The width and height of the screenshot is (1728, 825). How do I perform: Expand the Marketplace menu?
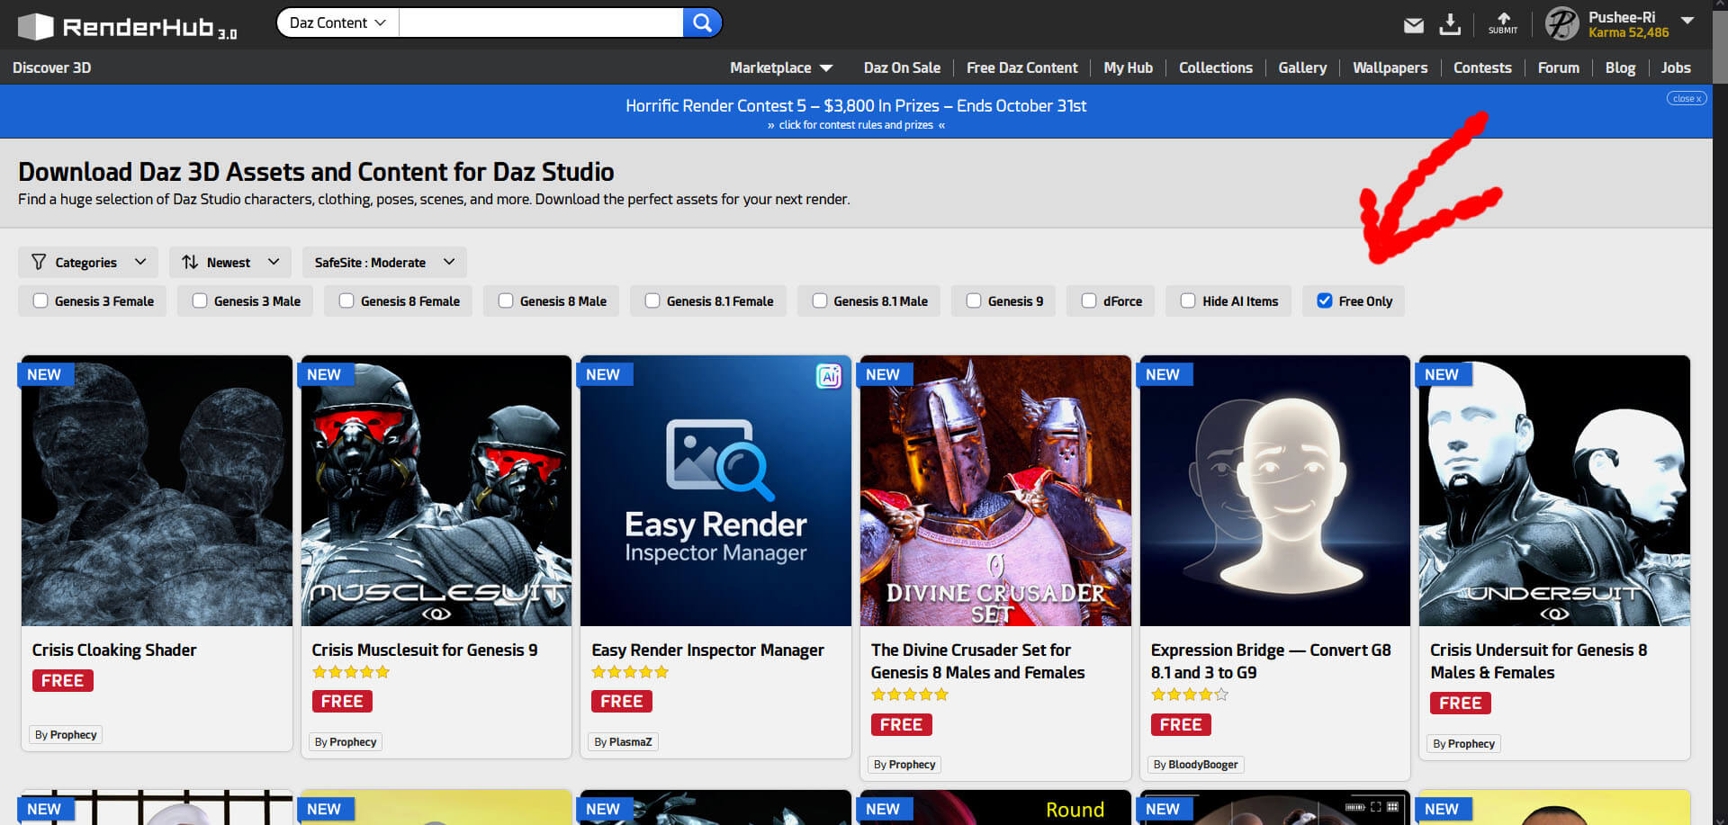click(x=781, y=67)
